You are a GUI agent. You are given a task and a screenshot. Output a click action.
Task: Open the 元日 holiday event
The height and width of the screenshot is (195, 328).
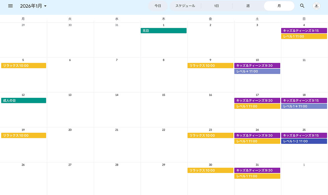pyautogui.click(x=164, y=31)
